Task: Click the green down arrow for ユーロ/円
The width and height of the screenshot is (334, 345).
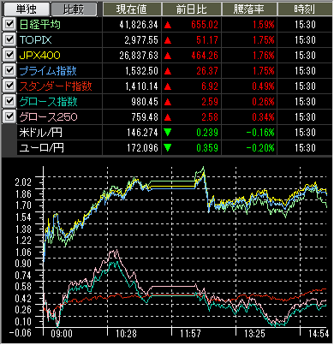Action: pos(168,148)
